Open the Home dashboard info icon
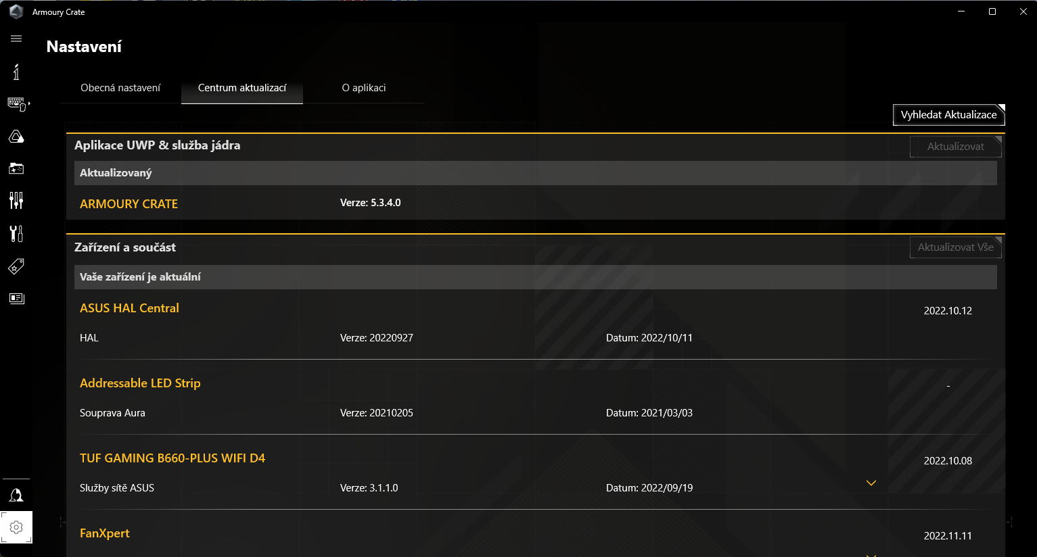1037x557 pixels. point(16,72)
